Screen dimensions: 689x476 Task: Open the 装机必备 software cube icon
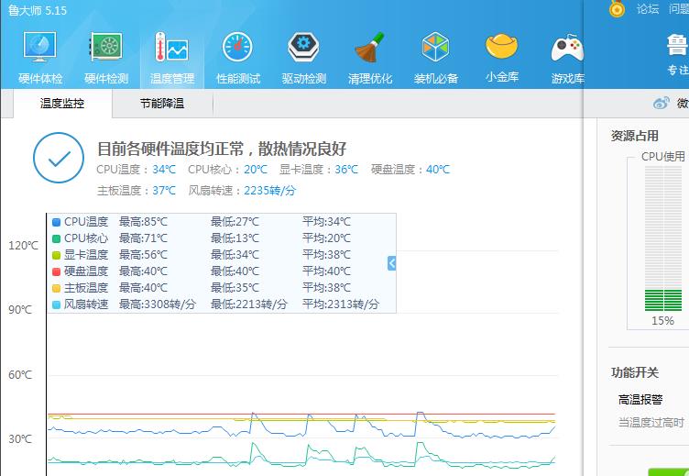point(436,49)
